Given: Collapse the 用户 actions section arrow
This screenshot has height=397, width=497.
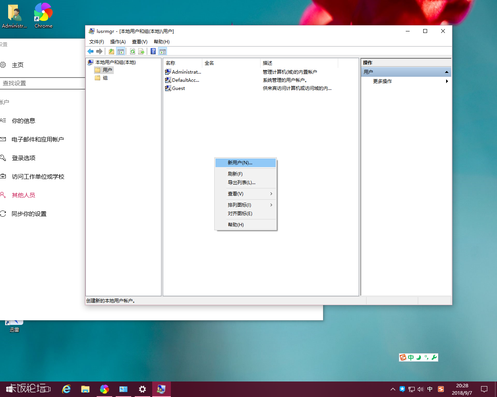Looking at the screenshot, I should click(447, 72).
